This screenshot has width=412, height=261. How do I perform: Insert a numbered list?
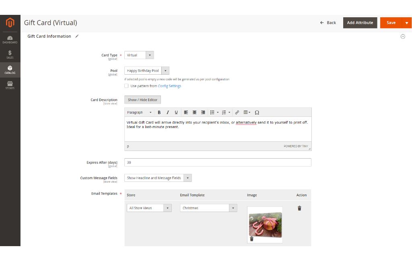224,112
